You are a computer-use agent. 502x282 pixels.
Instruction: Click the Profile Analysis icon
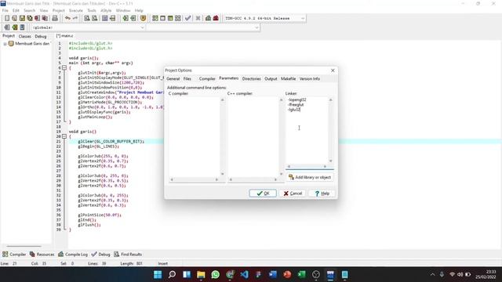208,18
